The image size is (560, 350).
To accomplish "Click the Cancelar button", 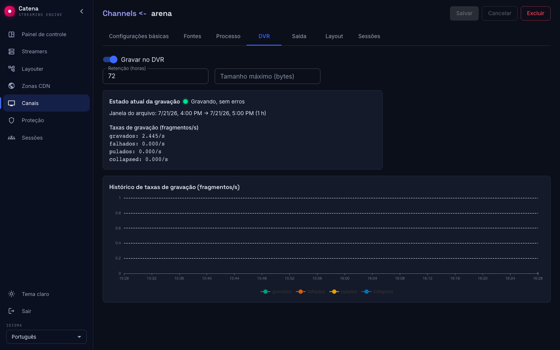I will (500, 13).
